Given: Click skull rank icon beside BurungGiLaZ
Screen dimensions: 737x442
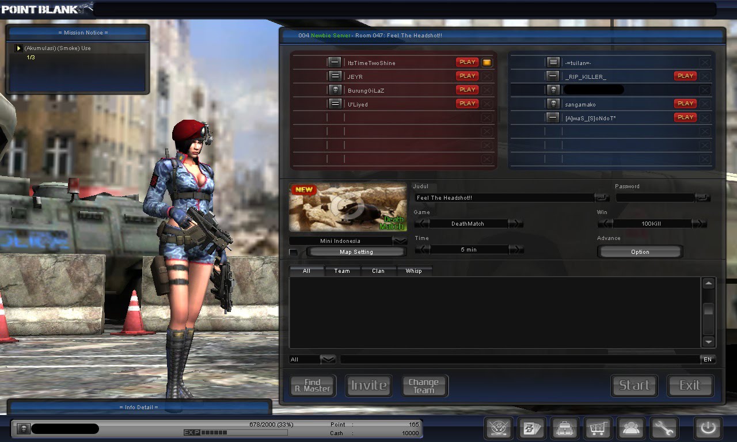Looking at the screenshot, I should coord(335,90).
